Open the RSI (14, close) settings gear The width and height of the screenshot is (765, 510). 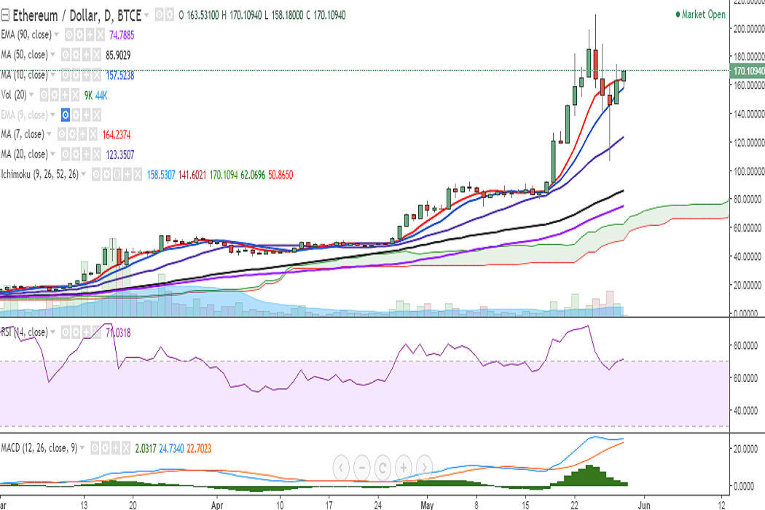(x=76, y=332)
